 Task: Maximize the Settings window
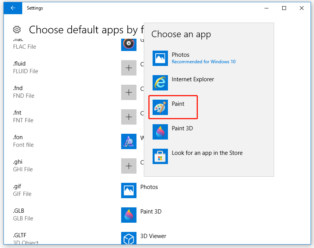click(x=284, y=8)
